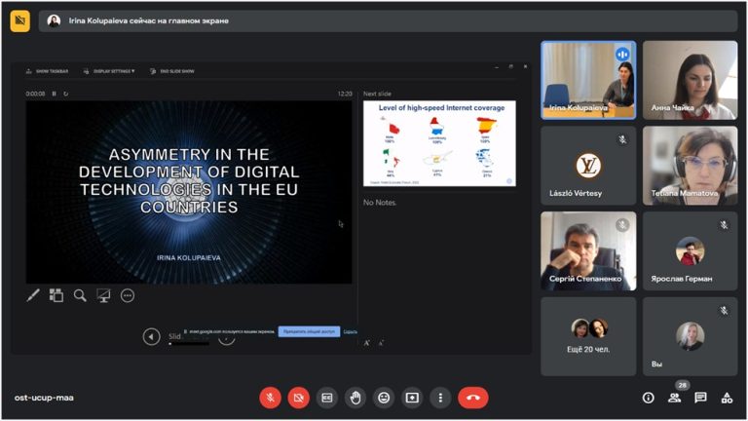This screenshot has width=748, height=421.
Task: Click László Vértesy's muted mic icon
Action: pos(622,140)
